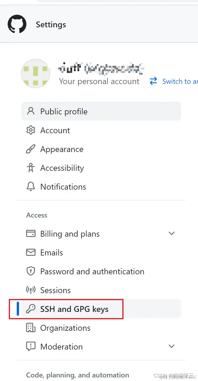The width and height of the screenshot is (198, 381).
Task: Click the credit card Billing icon
Action: 31,234
